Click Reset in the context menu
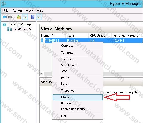143x123 pixels. click(x=78, y=84)
